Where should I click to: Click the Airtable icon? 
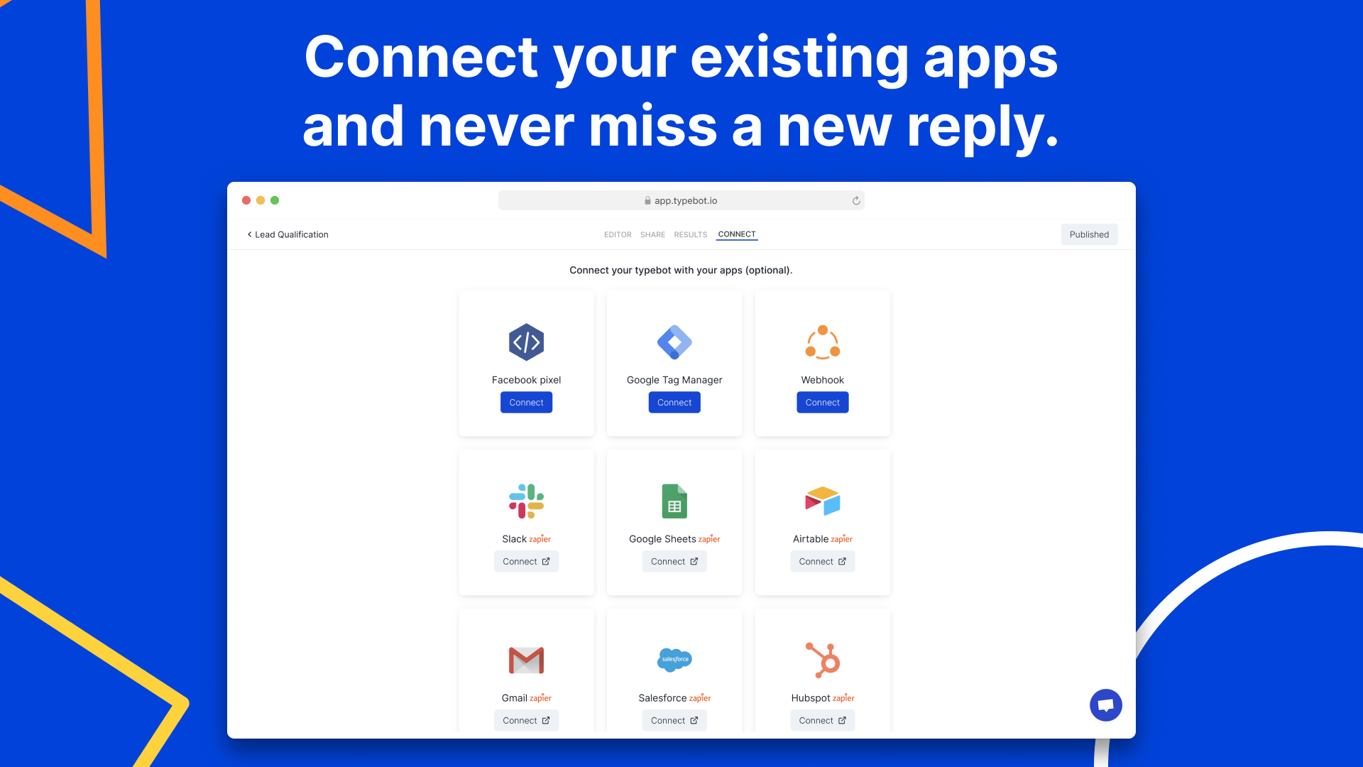[822, 501]
